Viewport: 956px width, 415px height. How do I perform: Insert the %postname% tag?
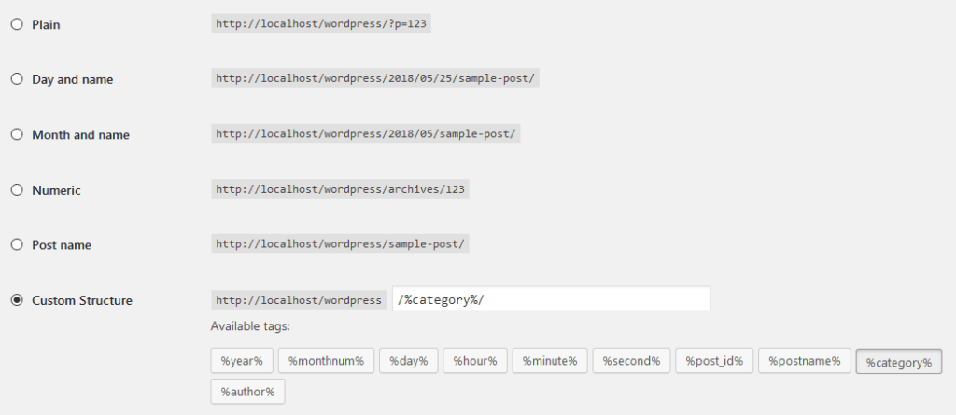804,361
